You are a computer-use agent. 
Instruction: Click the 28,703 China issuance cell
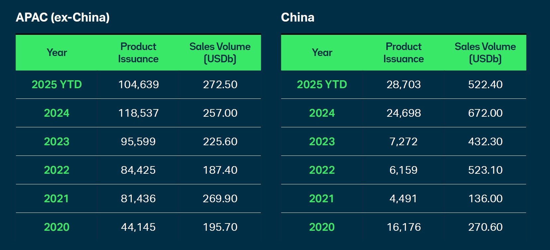pyautogui.click(x=404, y=85)
